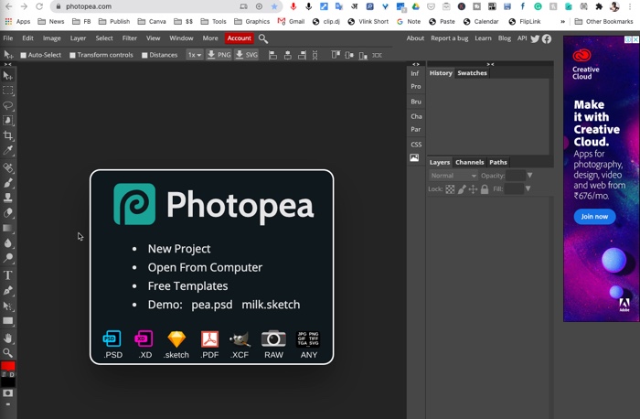Switch to the Paths tab
The image size is (640, 419).
pyautogui.click(x=498, y=162)
